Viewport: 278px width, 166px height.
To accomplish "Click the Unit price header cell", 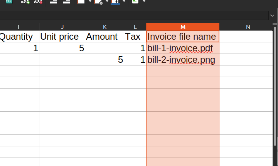I will [x=62, y=37].
